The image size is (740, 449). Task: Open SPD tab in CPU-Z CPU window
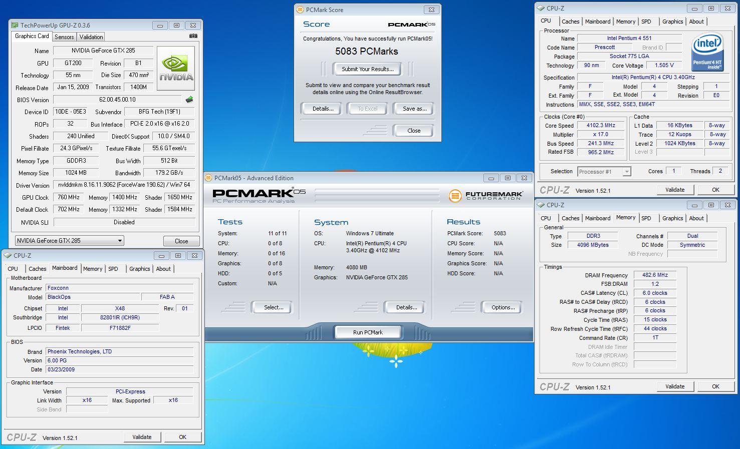pos(646,22)
